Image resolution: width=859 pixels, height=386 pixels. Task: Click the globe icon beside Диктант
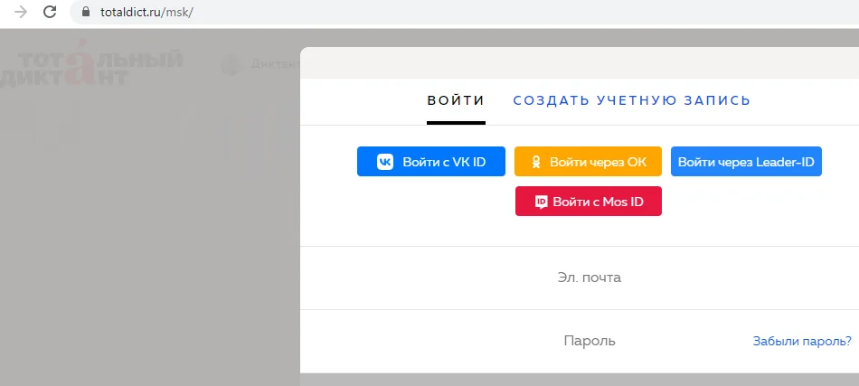pos(231,64)
